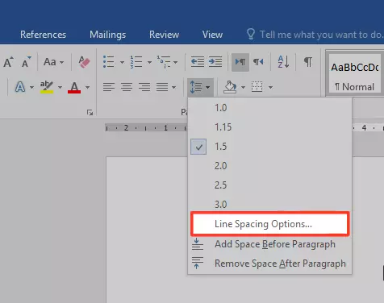This screenshot has height=303, width=384.
Task: Choose Add Space Before Paragraph
Action: point(269,244)
